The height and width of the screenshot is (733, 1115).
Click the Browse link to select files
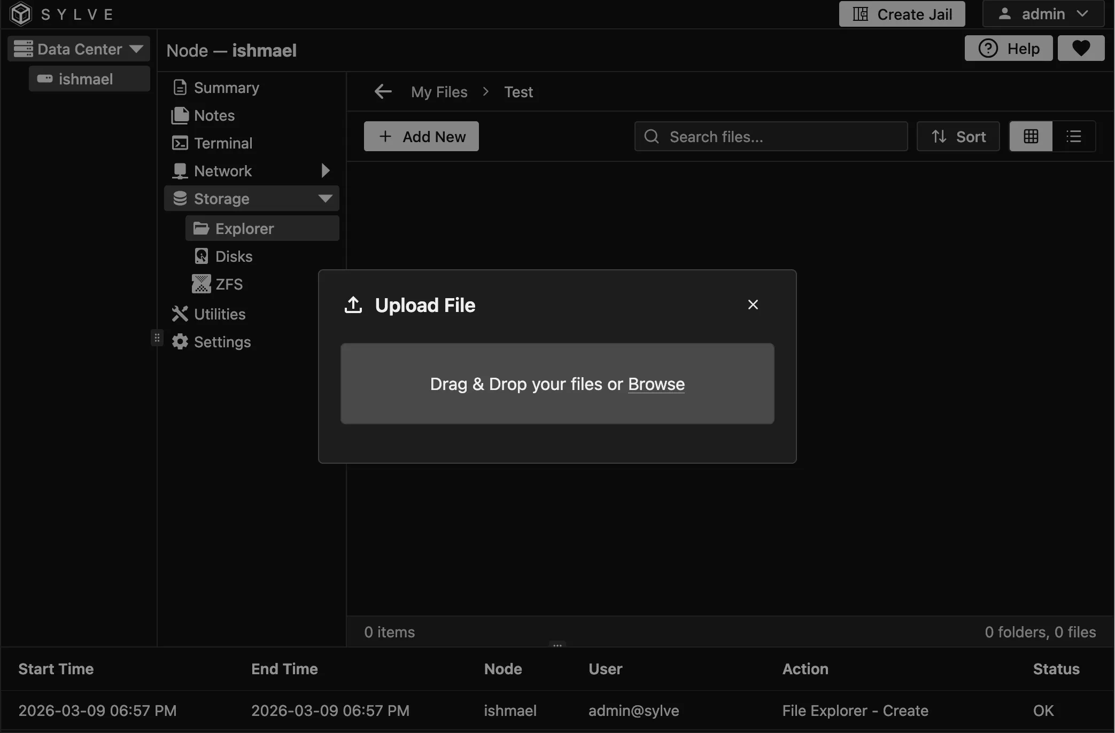pos(656,384)
